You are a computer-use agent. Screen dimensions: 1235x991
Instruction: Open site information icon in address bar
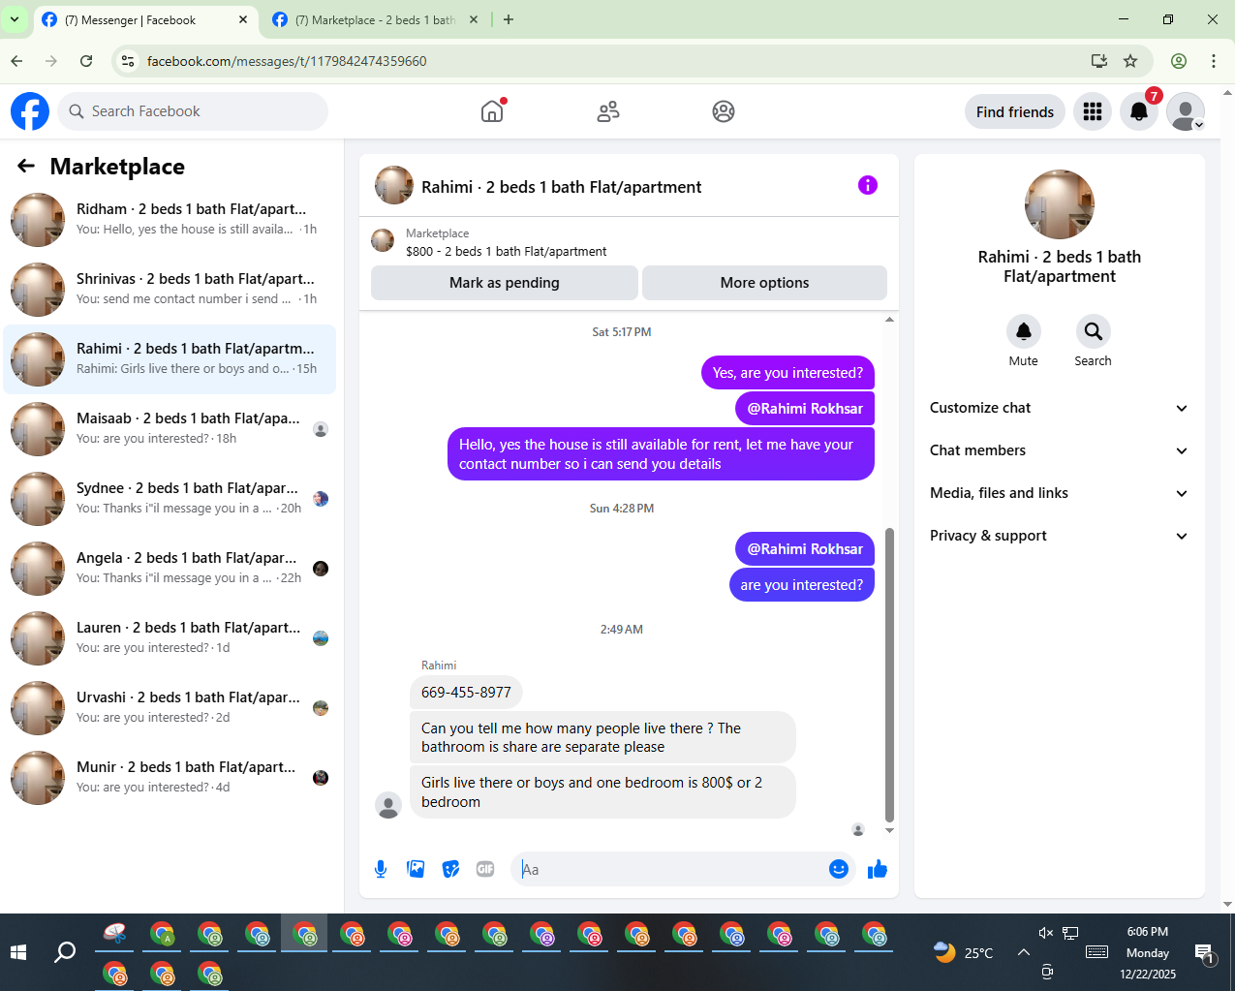click(127, 61)
